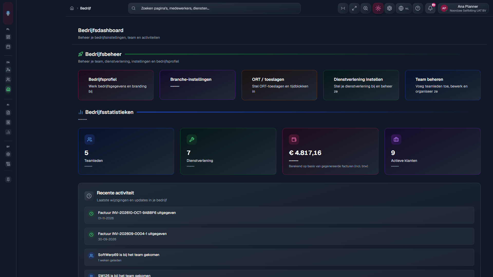Open the Bedrijfsprofiel card
This screenshot has height=277, width=493.
coord(116,85)
